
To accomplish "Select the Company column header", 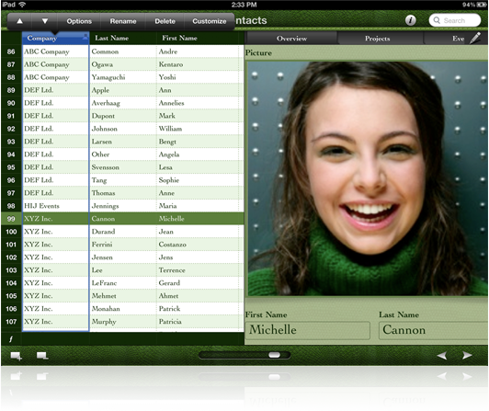I will 55,38.
